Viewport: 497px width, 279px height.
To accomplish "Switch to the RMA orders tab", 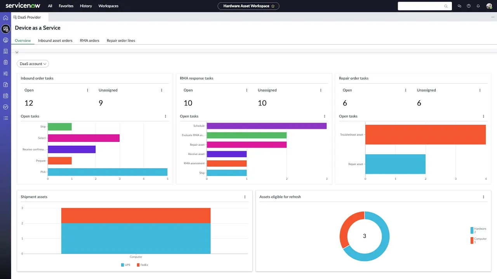I will 89,40.
